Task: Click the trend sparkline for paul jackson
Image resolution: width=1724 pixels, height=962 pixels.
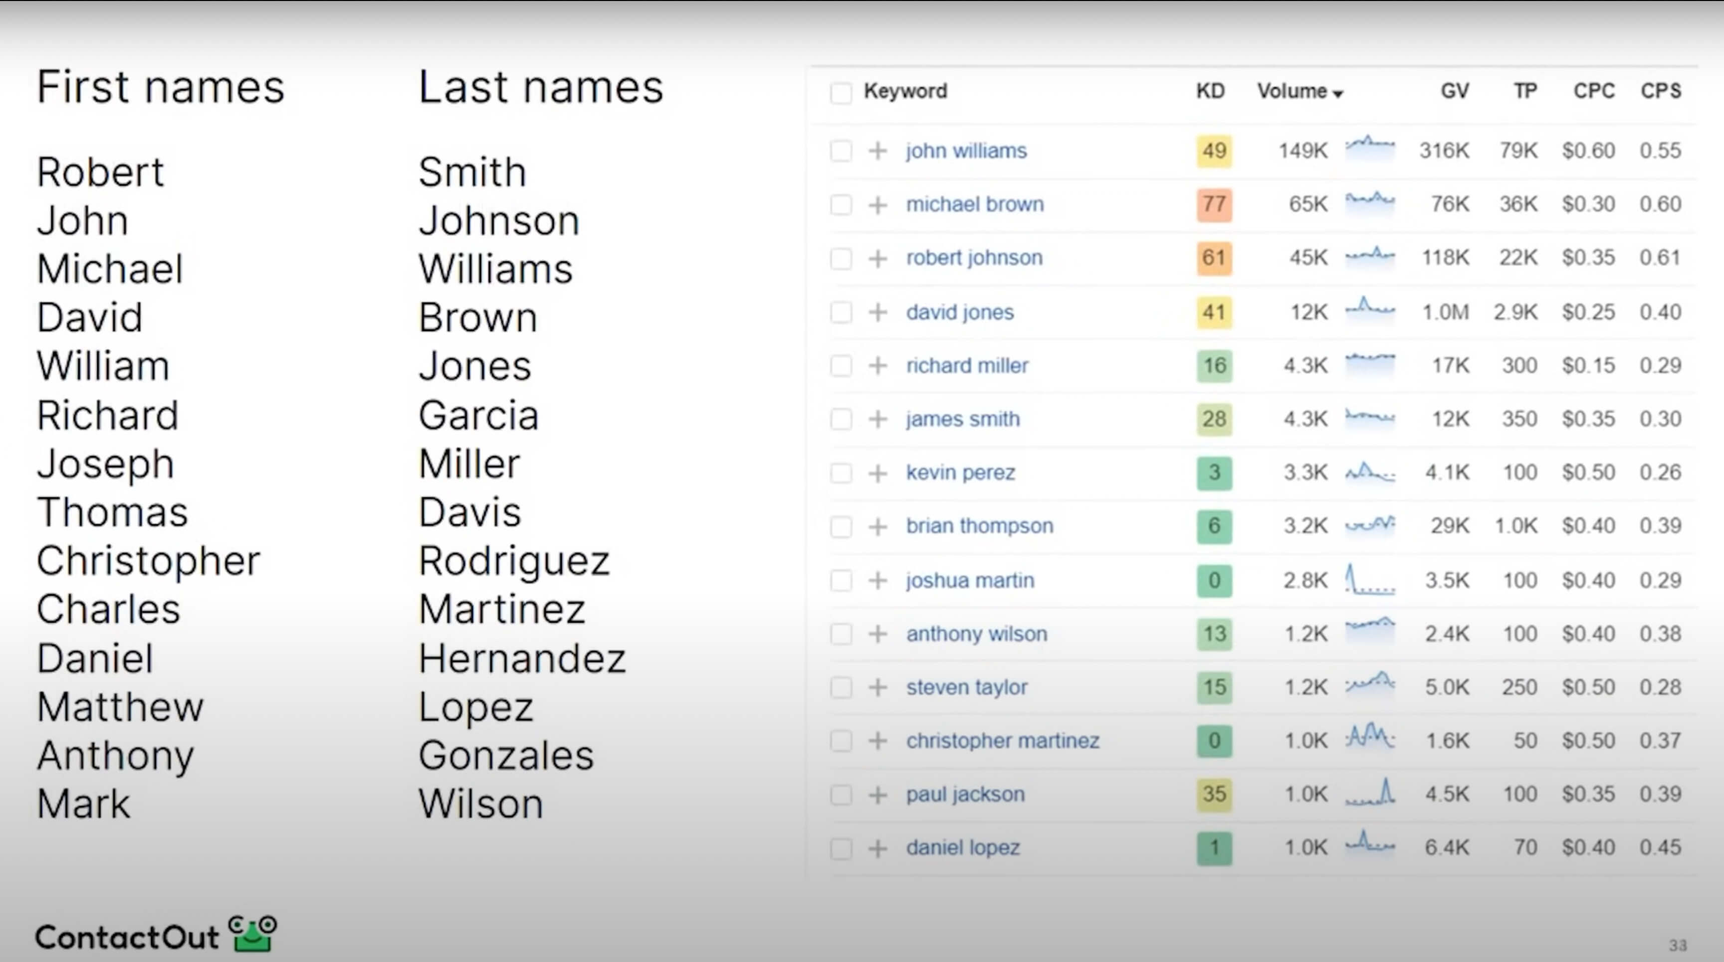Action: pos(1370,793)
